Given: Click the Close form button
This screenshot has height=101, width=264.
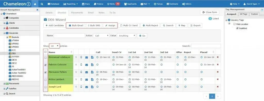Looking at the screenshot, I should (210, 12).
